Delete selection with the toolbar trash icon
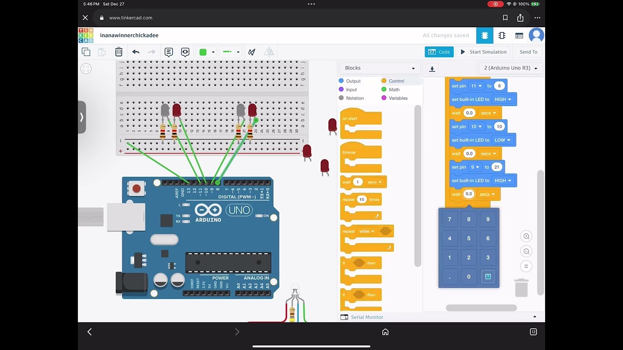This screenshot has height=350, width=623. tap(119, 52)
